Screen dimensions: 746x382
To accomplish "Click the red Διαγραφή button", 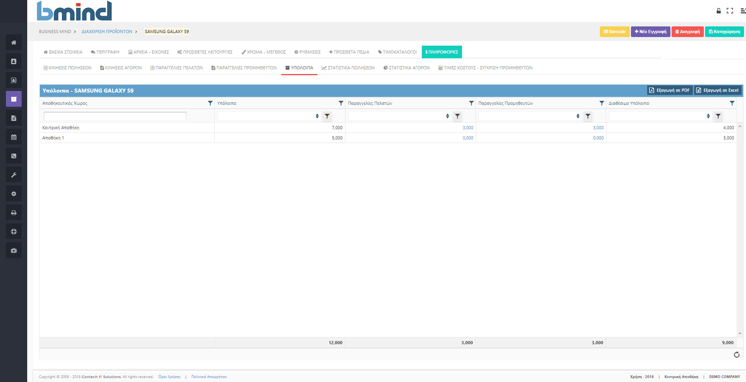I will click(688, 31).
